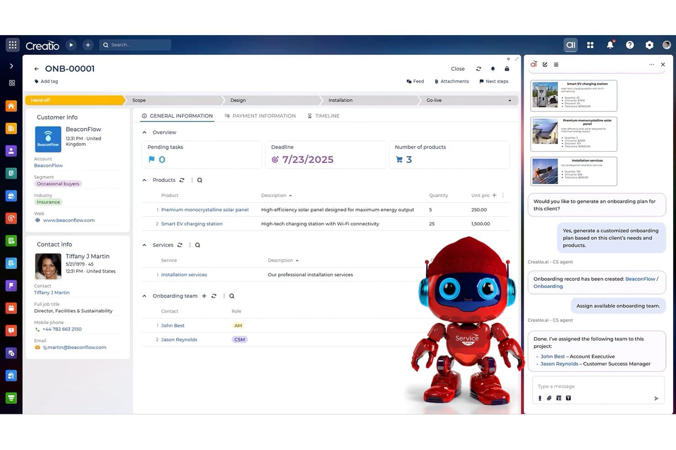Select the Installation stage in the progress bar
The image size is (676, 450).
coord(369,100)
